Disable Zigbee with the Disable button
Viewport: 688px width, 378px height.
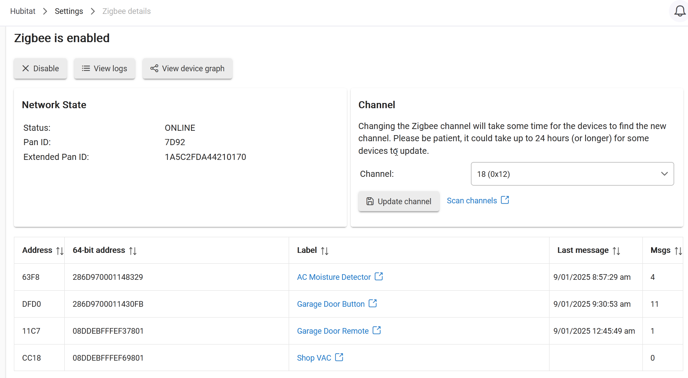[x=40, y=69]
